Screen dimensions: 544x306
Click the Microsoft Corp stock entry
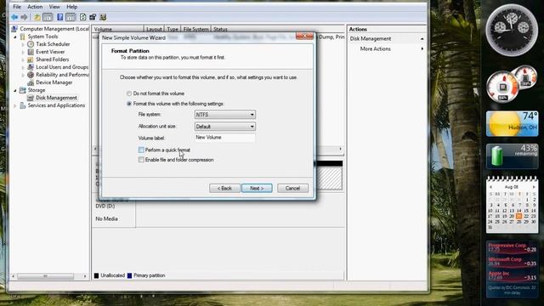(512, 261)
